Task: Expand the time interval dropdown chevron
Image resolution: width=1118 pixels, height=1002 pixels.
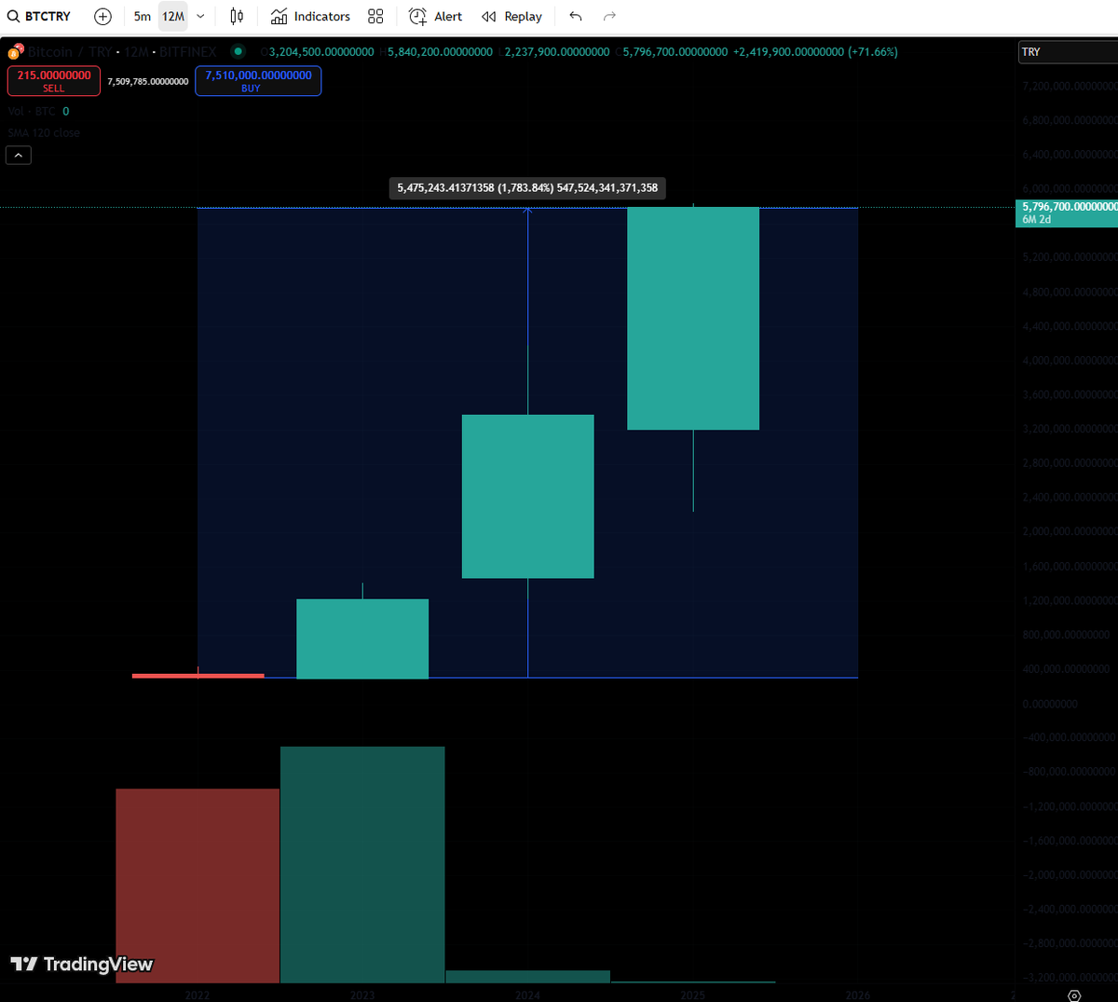Action: click(200, 17)
